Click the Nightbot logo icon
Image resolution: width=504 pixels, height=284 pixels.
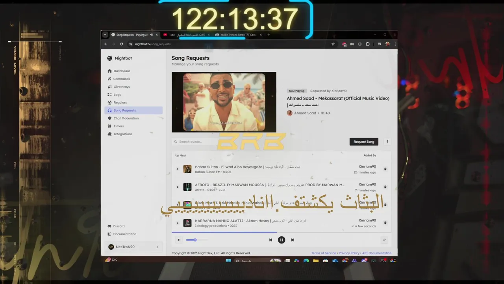pyautogui.click(x=109, y=58)
